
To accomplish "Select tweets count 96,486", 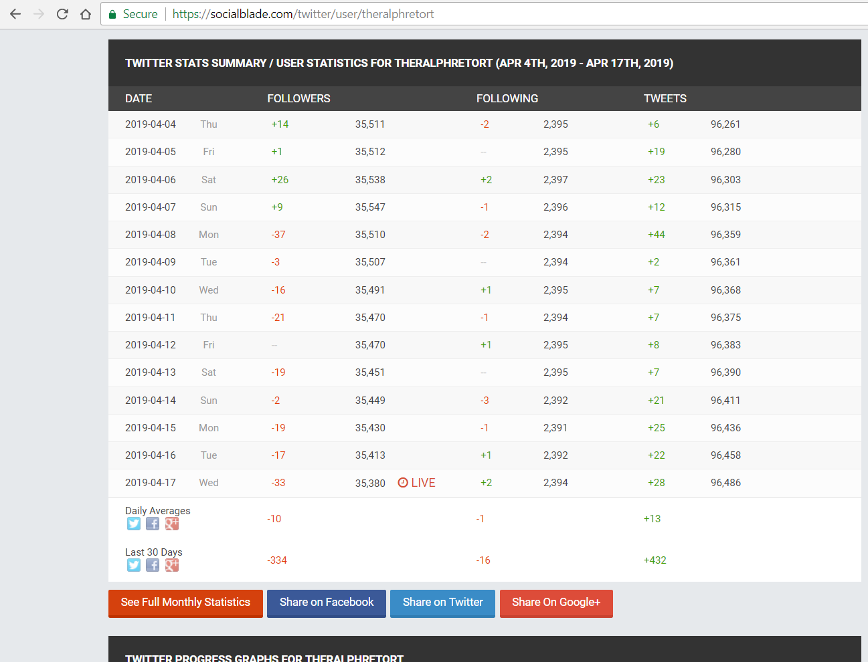I will click(x=726, y=483).
